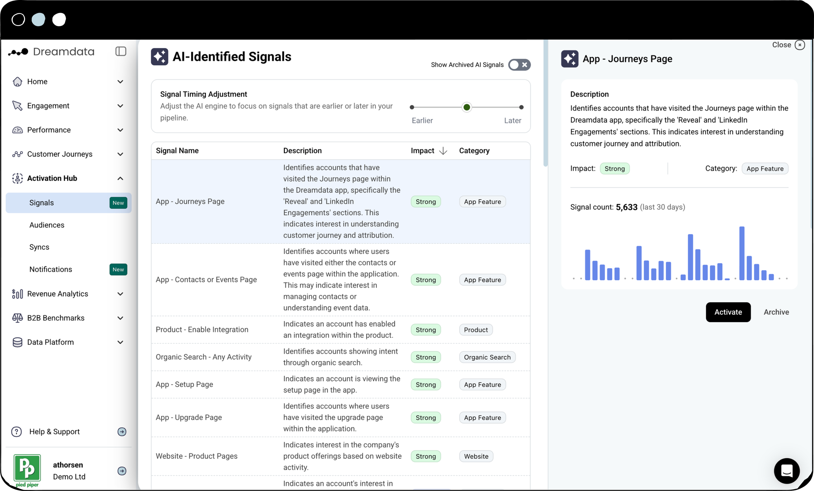The height and width of the screenshot is (491, 814).
Task: Sort by Impact column arrow
Action: 443,151
